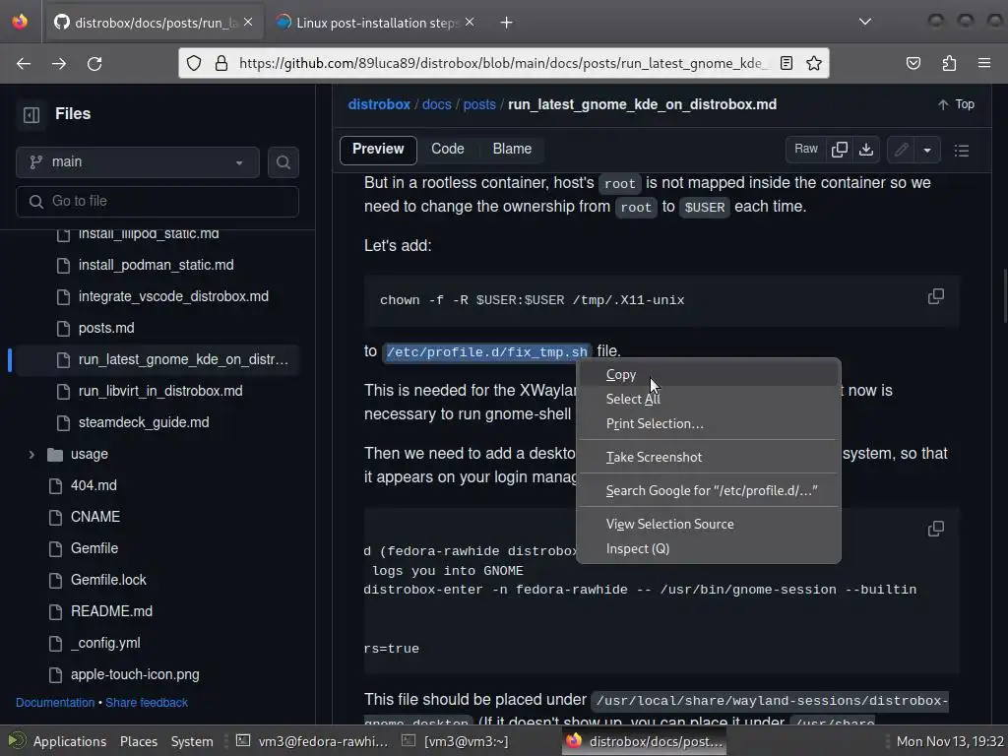1008x756 pixels.
Task: Save page to Pocket
Action: click(913, 63)
